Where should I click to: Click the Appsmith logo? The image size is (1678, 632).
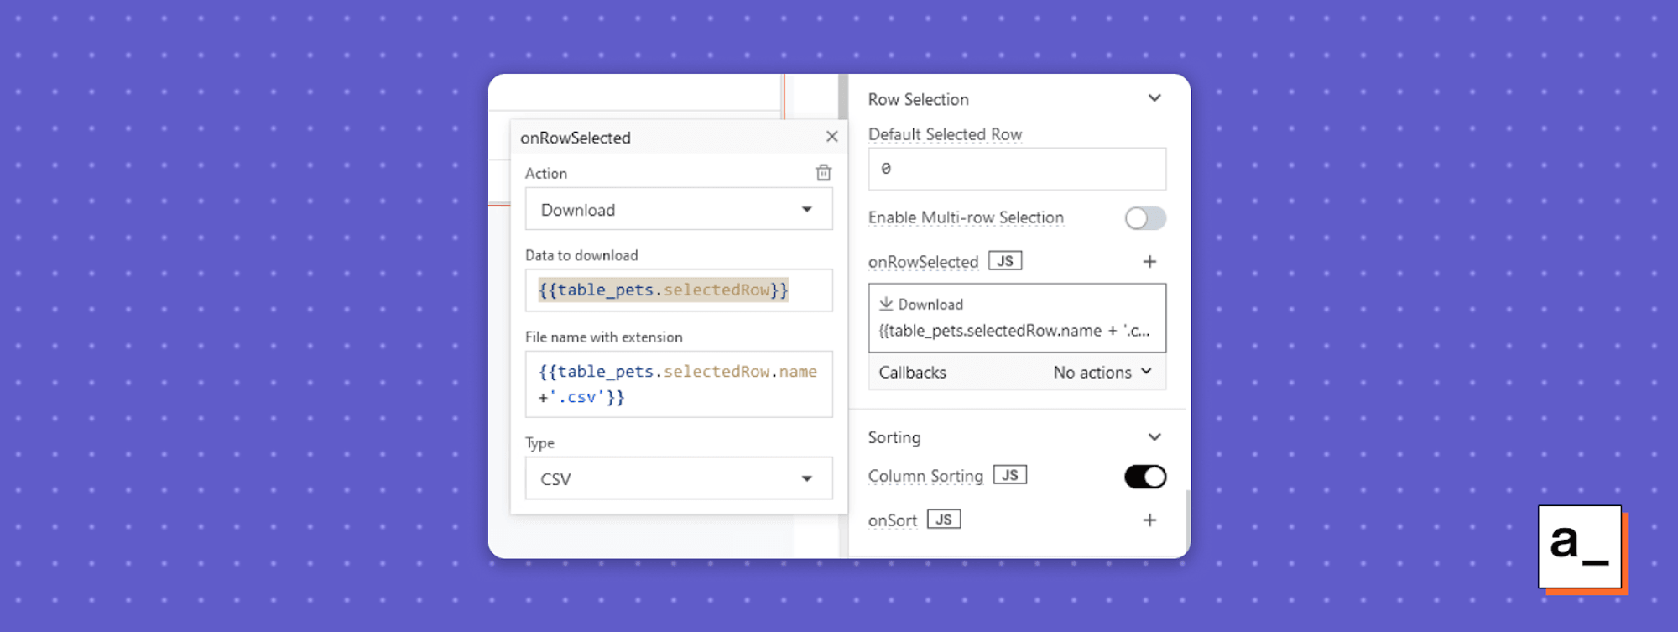coord(1581,548)
